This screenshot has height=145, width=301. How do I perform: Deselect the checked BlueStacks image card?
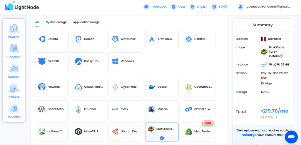162,132
